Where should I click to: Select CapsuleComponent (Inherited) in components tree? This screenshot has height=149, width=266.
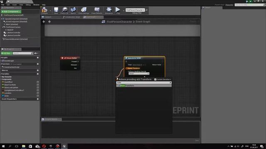pyautogui.click(x=16, y=19)
